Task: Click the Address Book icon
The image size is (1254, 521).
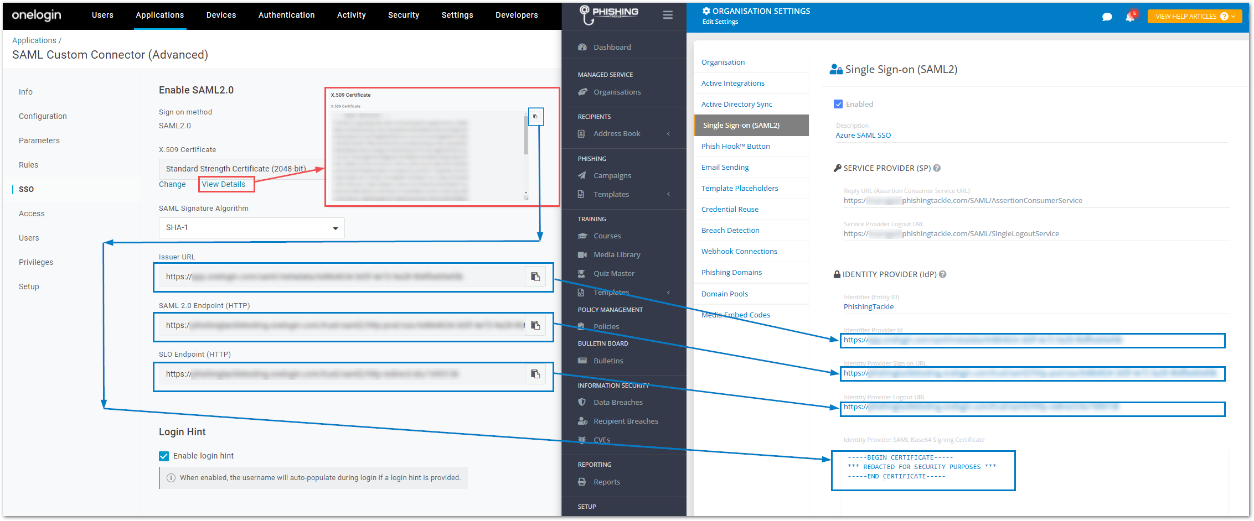Action: (x=581, y=133)
